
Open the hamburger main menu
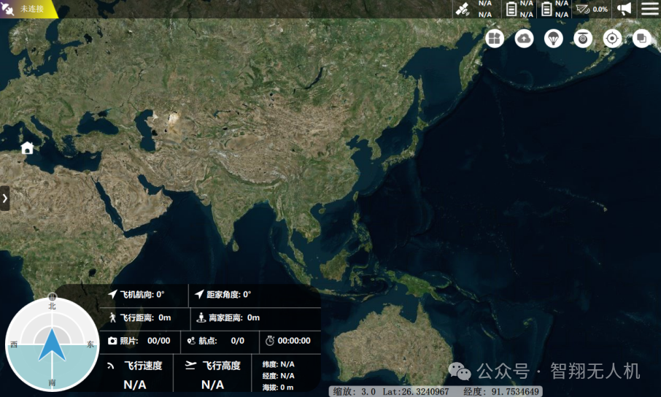click(649, 9)
